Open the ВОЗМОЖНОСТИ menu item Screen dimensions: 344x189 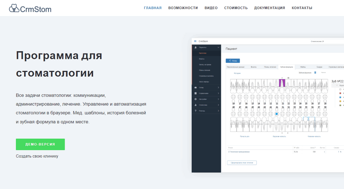(183, 8)
